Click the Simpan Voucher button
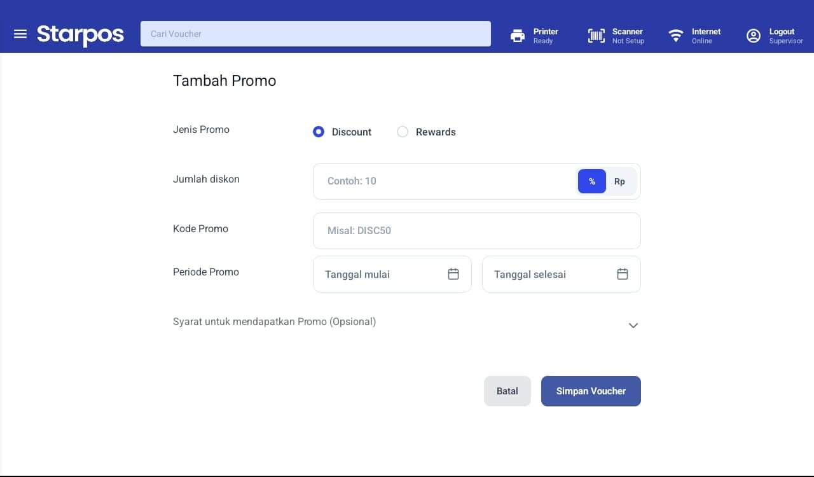Image resolution: width=814 pixels, height=477 pixels. click(x=591, y=391)
